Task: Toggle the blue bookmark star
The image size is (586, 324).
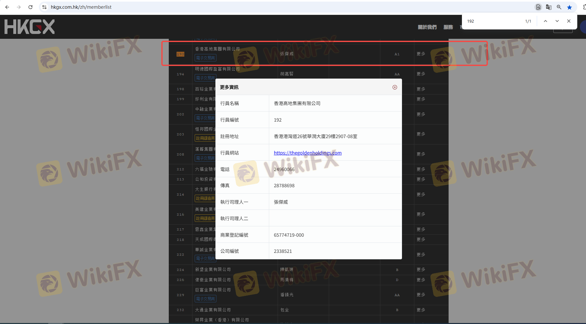Action: point(569,7)
